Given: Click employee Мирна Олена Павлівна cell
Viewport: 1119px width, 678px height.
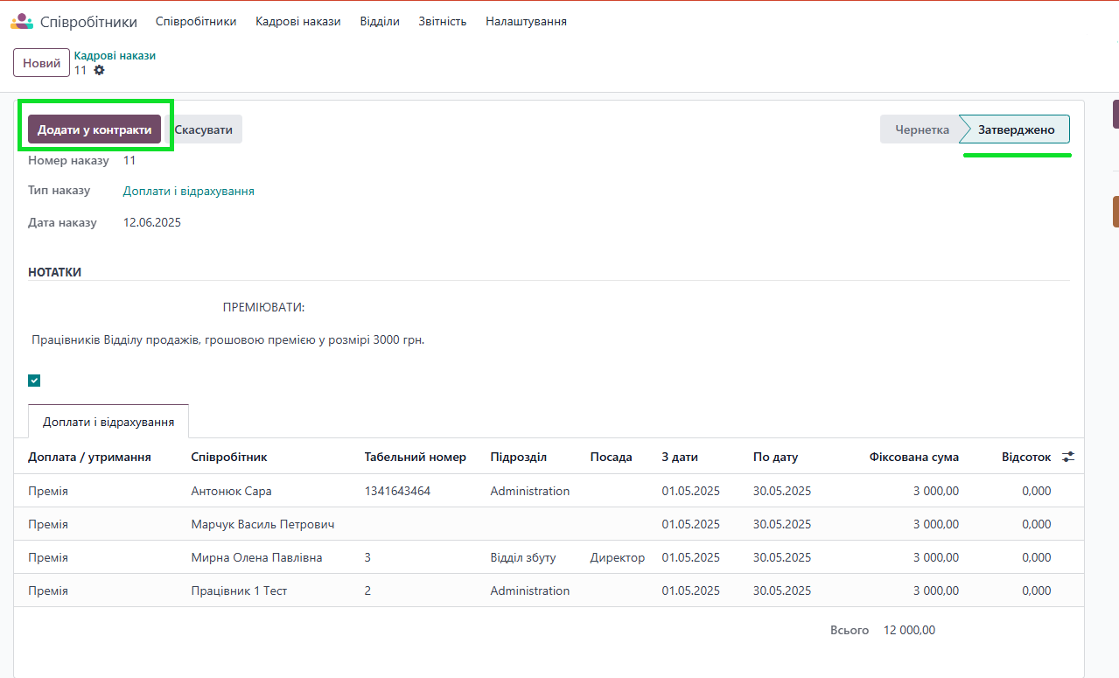Looking at the screenshot, I should pos(256,557).
